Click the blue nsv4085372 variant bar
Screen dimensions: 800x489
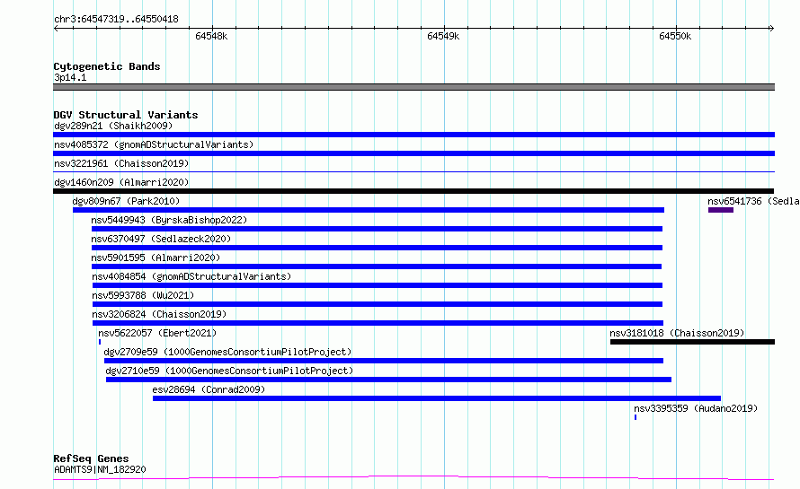[413, 153]
